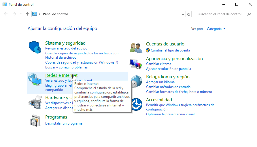Click Cambiar el tipo de cuenta
The height and width of the screenshot is (147, 257).
pos(170,50)
